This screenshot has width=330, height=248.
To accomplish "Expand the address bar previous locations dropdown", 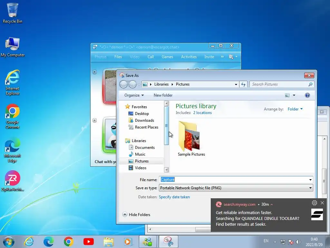I will (x=236, y=84).
